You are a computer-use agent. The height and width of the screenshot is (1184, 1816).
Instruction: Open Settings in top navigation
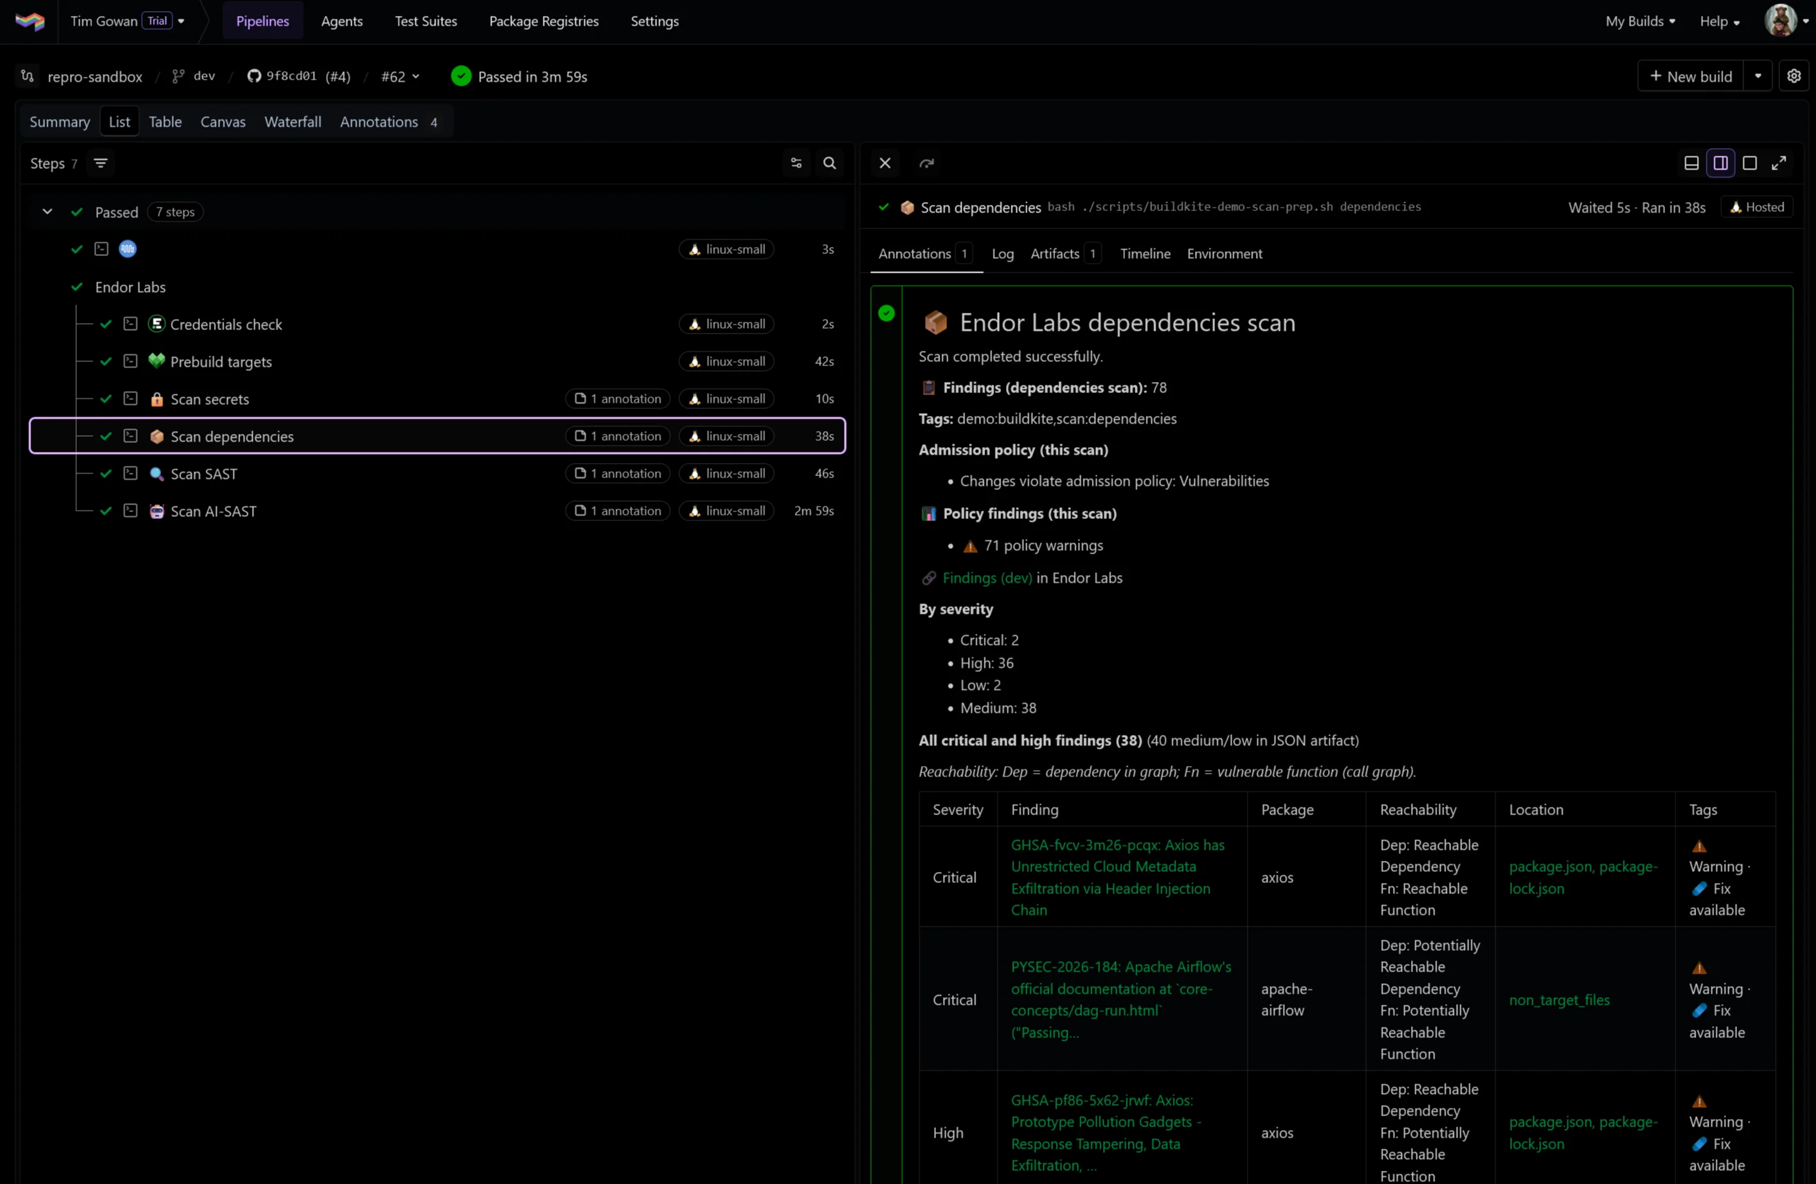(654, 21)
